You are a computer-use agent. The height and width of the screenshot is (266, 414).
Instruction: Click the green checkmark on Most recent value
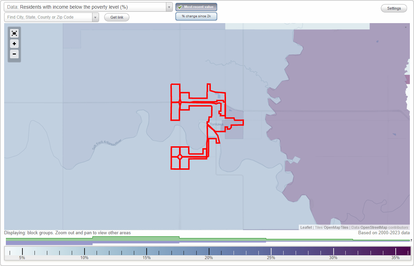click(x=180, y=7)
